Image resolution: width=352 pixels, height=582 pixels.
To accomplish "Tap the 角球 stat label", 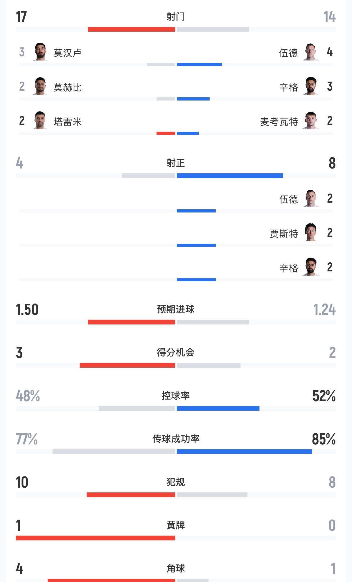I will 175,568.
